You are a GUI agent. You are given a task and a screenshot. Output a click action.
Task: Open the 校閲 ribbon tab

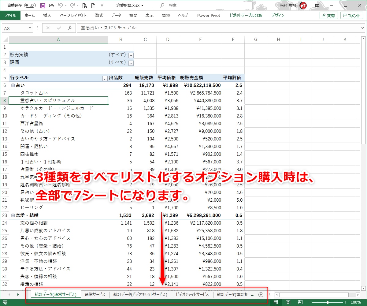click(133, 15)
